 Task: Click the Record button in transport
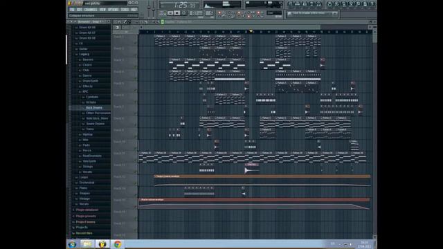184,13
